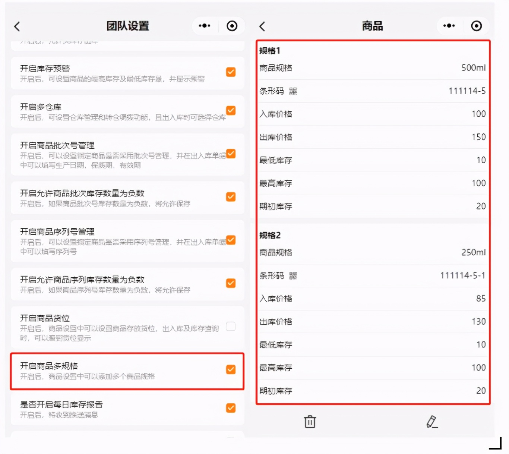Disable the 开启库存预警 checkbox
Screen dimensions: 509x454
(231, 72)
